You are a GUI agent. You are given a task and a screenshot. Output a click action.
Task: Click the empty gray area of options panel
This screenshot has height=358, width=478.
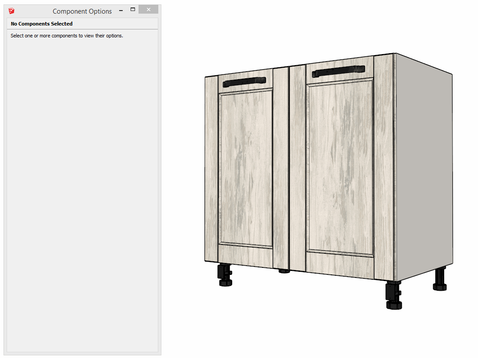82,198
